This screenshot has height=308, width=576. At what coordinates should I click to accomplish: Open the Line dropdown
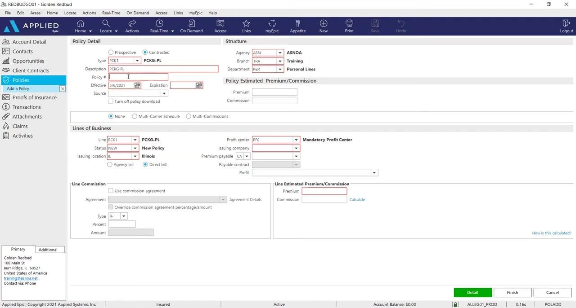pos(135,140)
